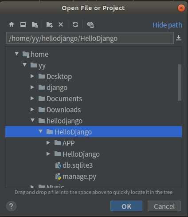Image resolution: width=188 pixels, height=217 pixels.
Task: Click the home folder icon in tree
Action: point(26,55)
